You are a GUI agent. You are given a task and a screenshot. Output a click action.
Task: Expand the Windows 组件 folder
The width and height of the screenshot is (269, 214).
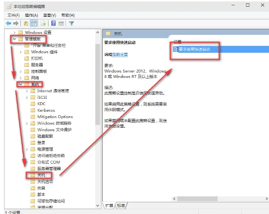[21, 52]
